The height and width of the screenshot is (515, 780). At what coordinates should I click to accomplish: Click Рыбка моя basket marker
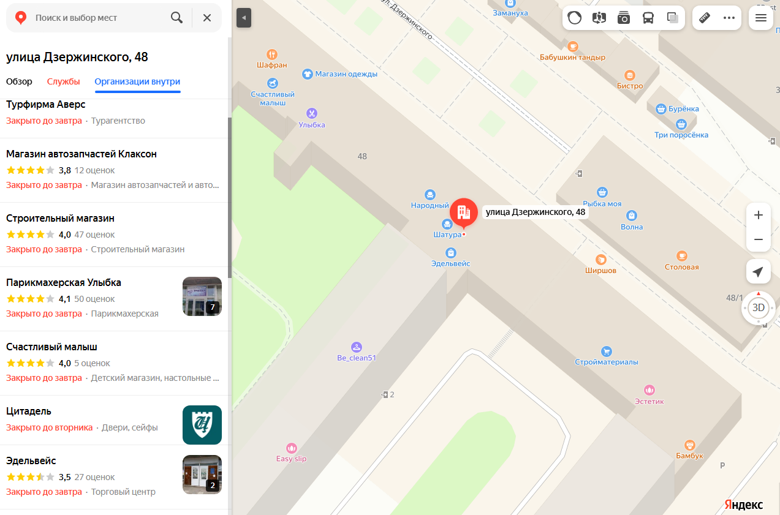coord(602,192)
